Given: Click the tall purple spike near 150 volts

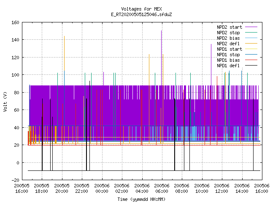Looking at the screenshot, I should pos(161,57).
